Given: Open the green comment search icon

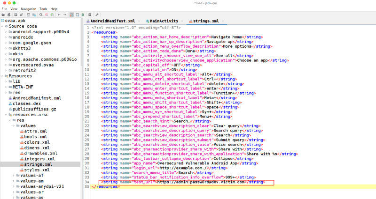Looking at the screenshot, I should [x=52, y=15].
